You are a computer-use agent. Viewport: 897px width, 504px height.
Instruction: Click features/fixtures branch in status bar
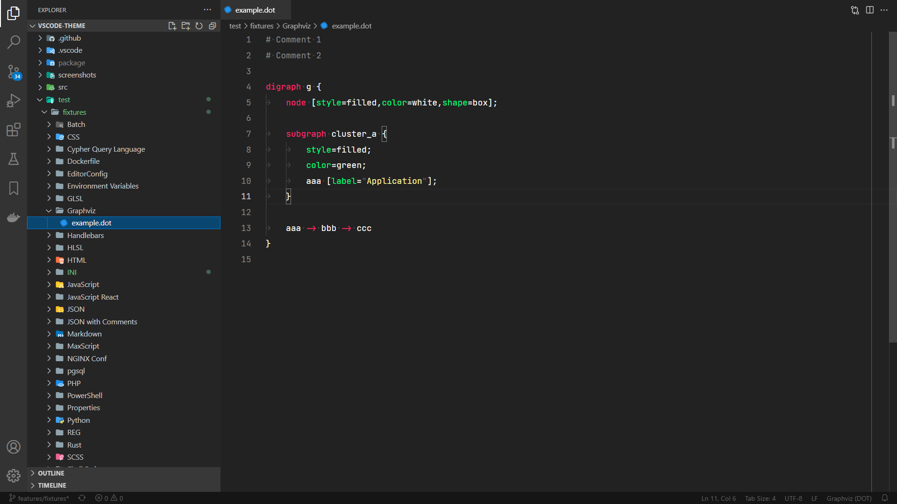point(39,498)
